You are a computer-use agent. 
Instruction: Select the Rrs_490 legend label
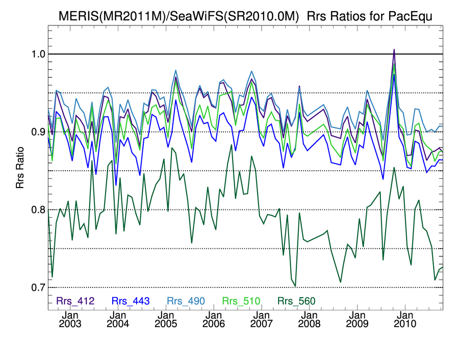coord(186,301)
